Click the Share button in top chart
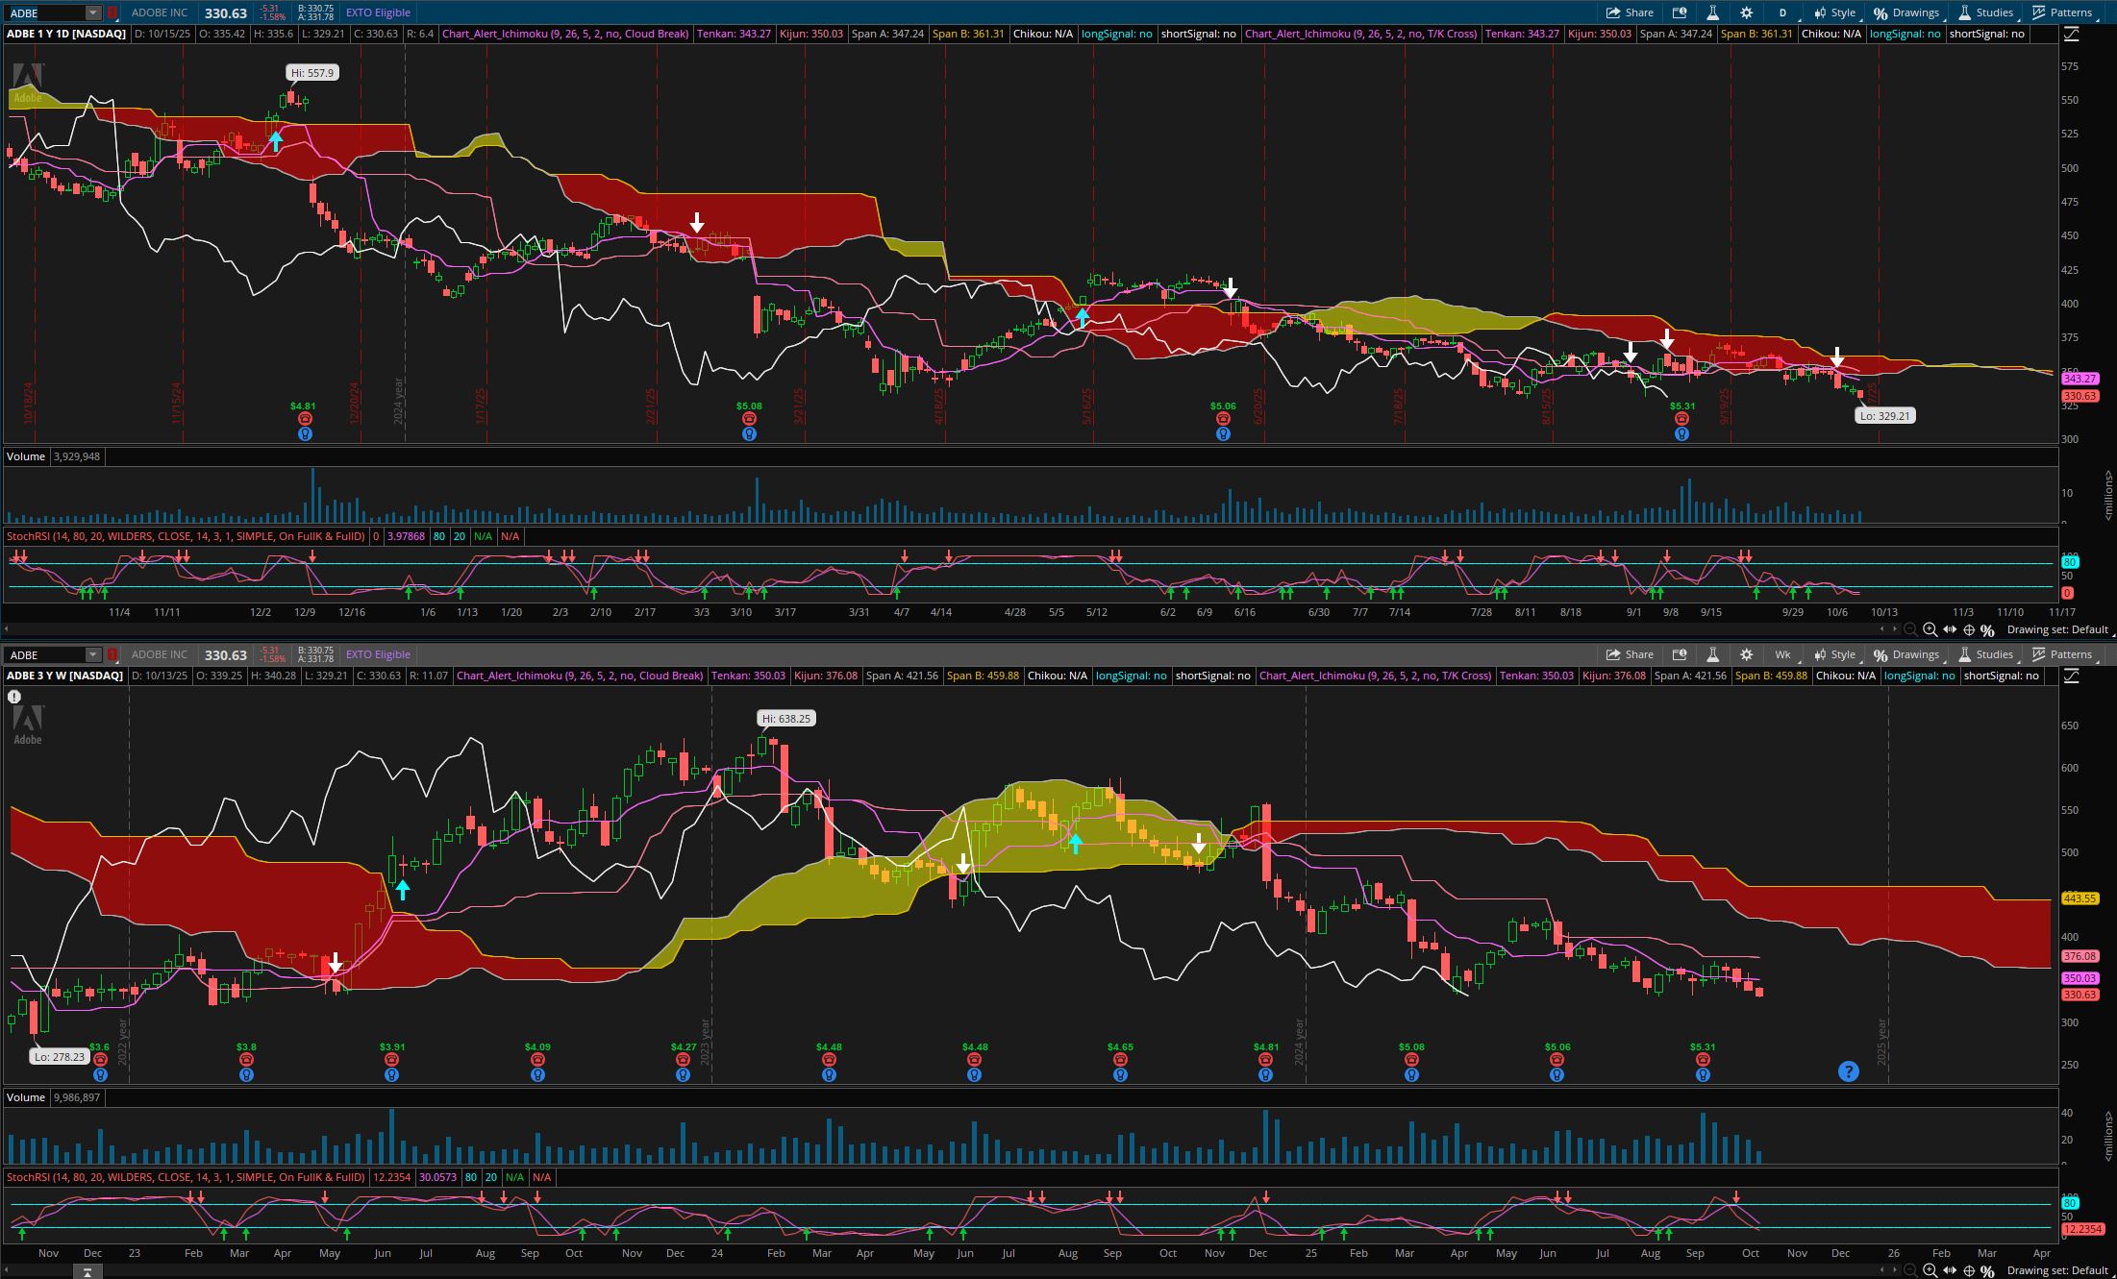Viewport: 2117px width, 1279px height. click(1630, 12)
